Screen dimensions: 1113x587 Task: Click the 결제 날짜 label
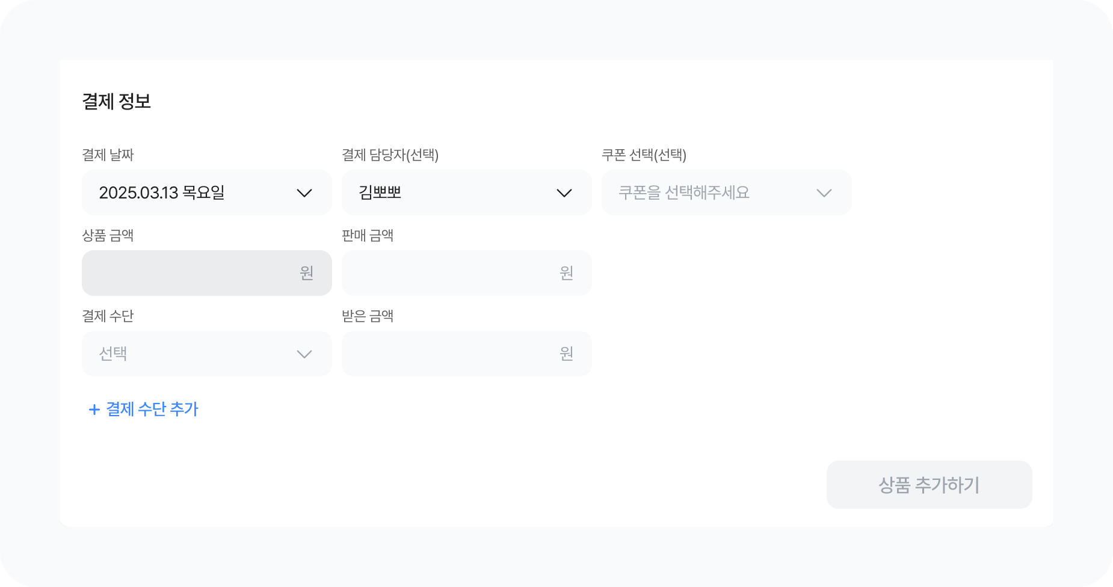click(108, 155)
